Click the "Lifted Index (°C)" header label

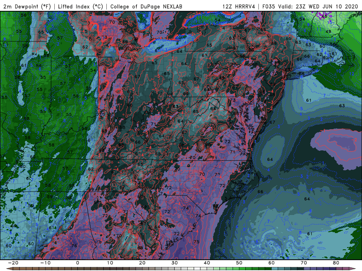point(81,6)
